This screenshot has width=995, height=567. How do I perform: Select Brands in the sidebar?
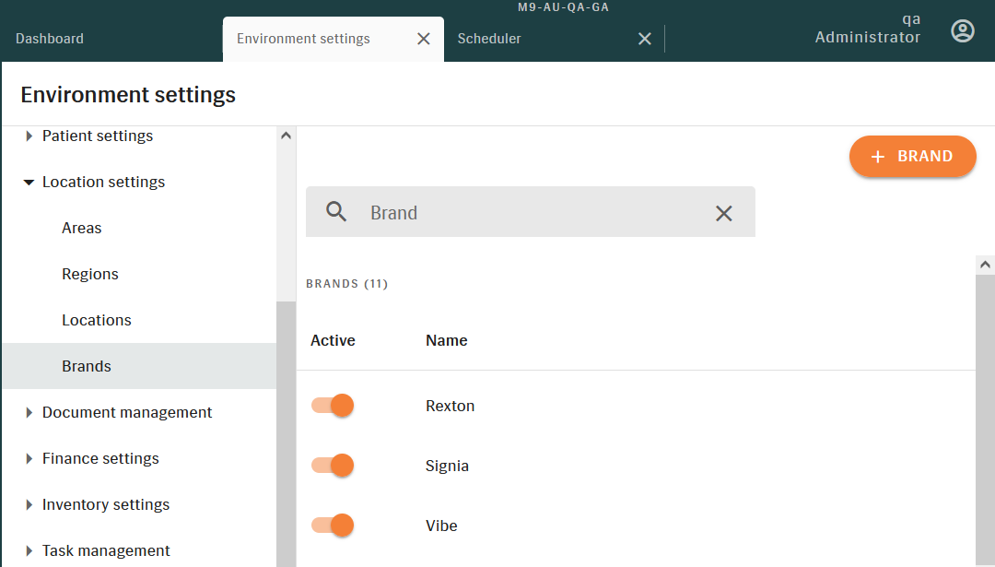pyautogui.click(x=140, y=366)
